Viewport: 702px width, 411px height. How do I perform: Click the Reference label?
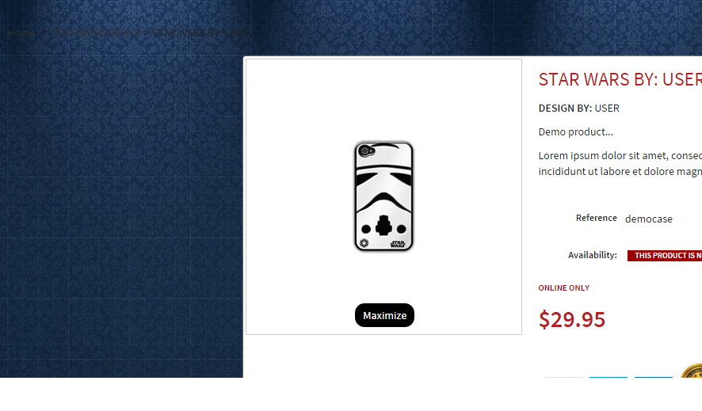[x=597, y=218]
